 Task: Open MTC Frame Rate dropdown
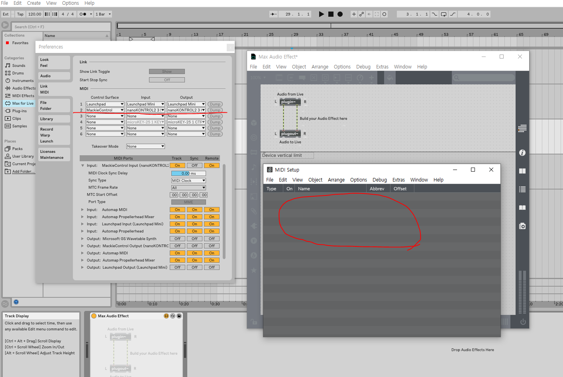click(x=188, y=188)
